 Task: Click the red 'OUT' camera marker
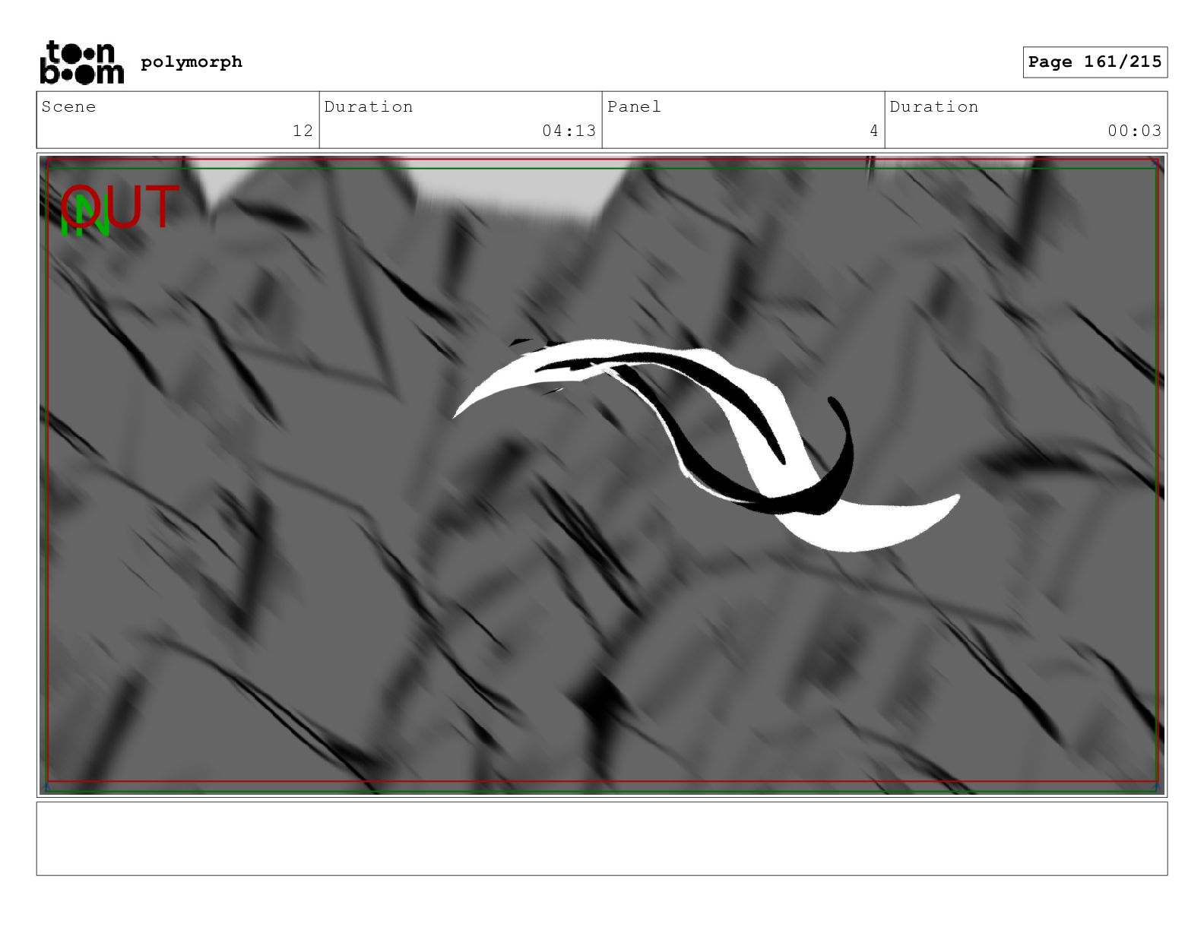tap(120, 207)
